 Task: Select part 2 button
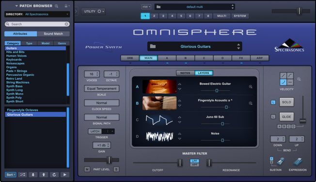click(x=154, y=16)
